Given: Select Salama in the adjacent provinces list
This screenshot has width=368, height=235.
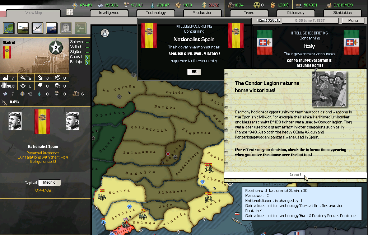Looking at the screenshot, I should (76, 42).
